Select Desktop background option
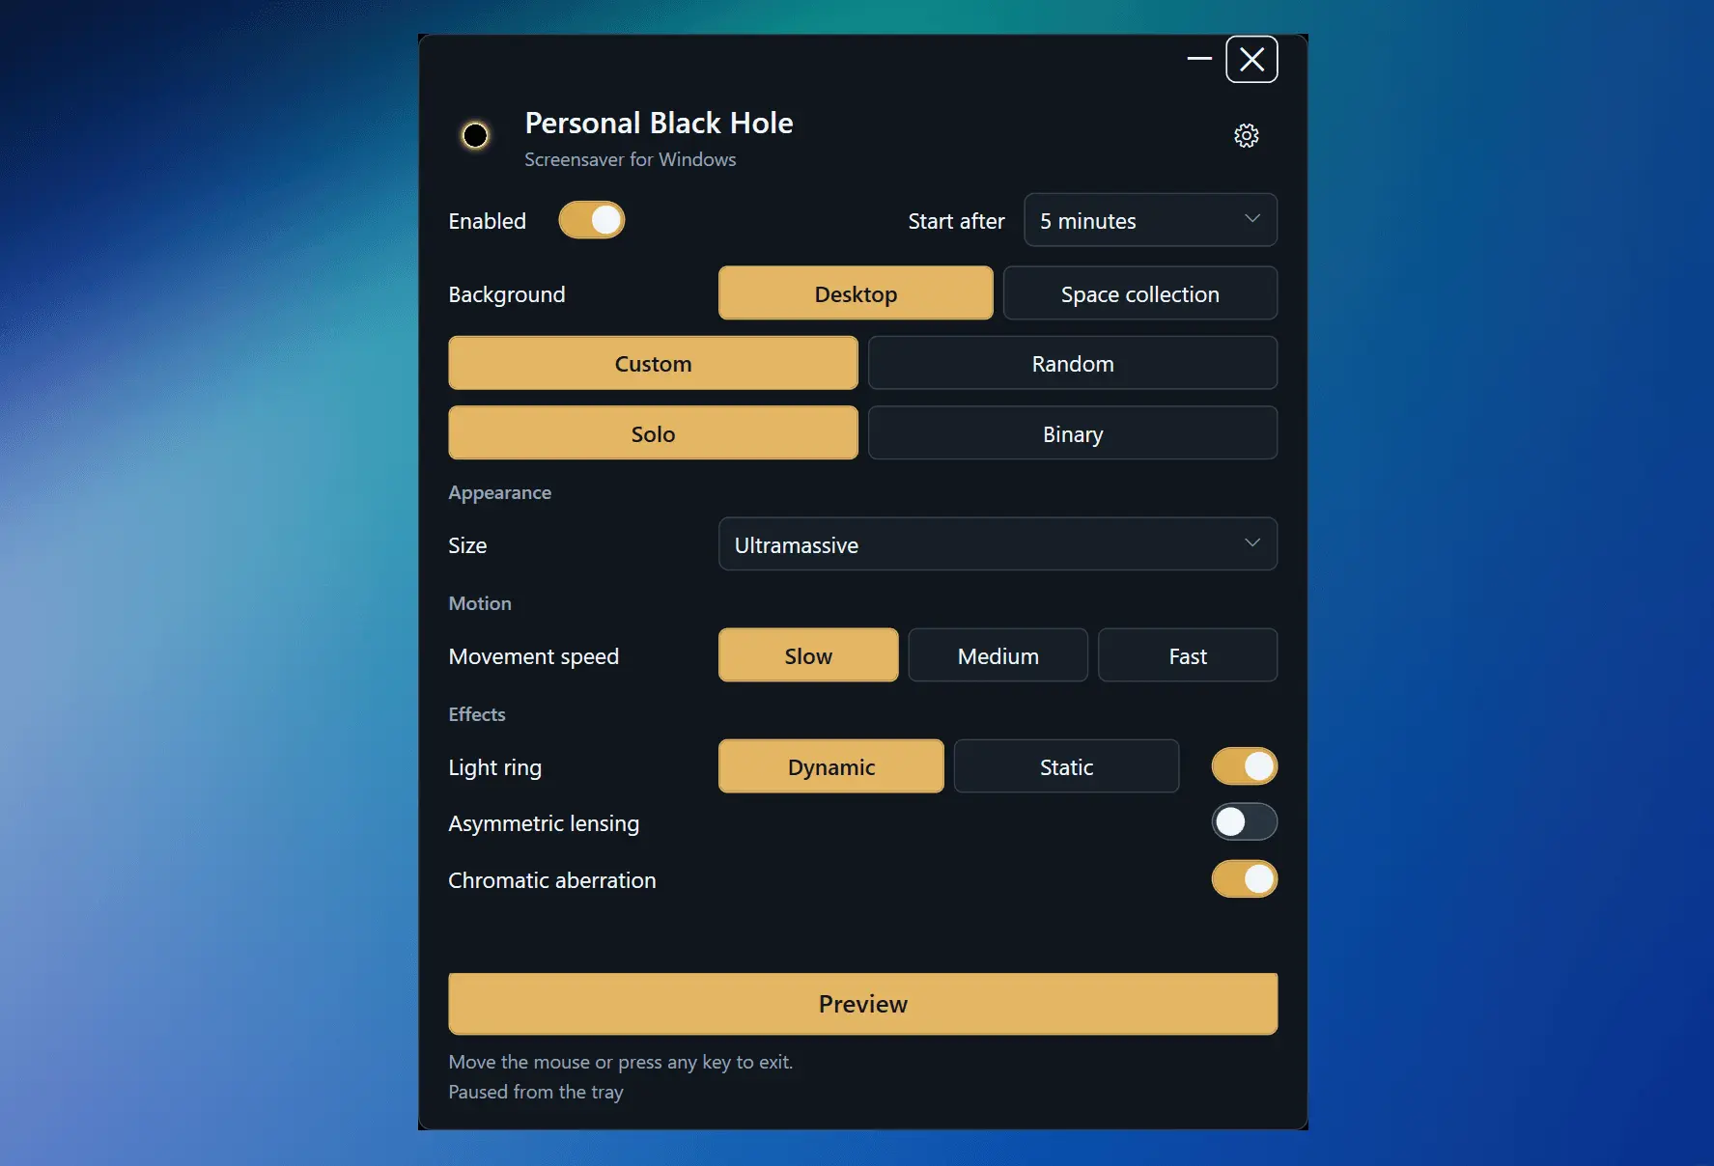Viewport: 1714px width, 1166px height. click(856, 293)
